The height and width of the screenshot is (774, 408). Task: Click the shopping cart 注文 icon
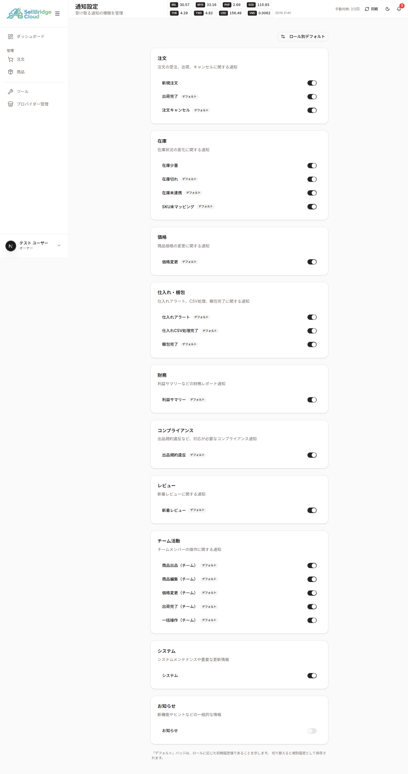tap(11, 59)
